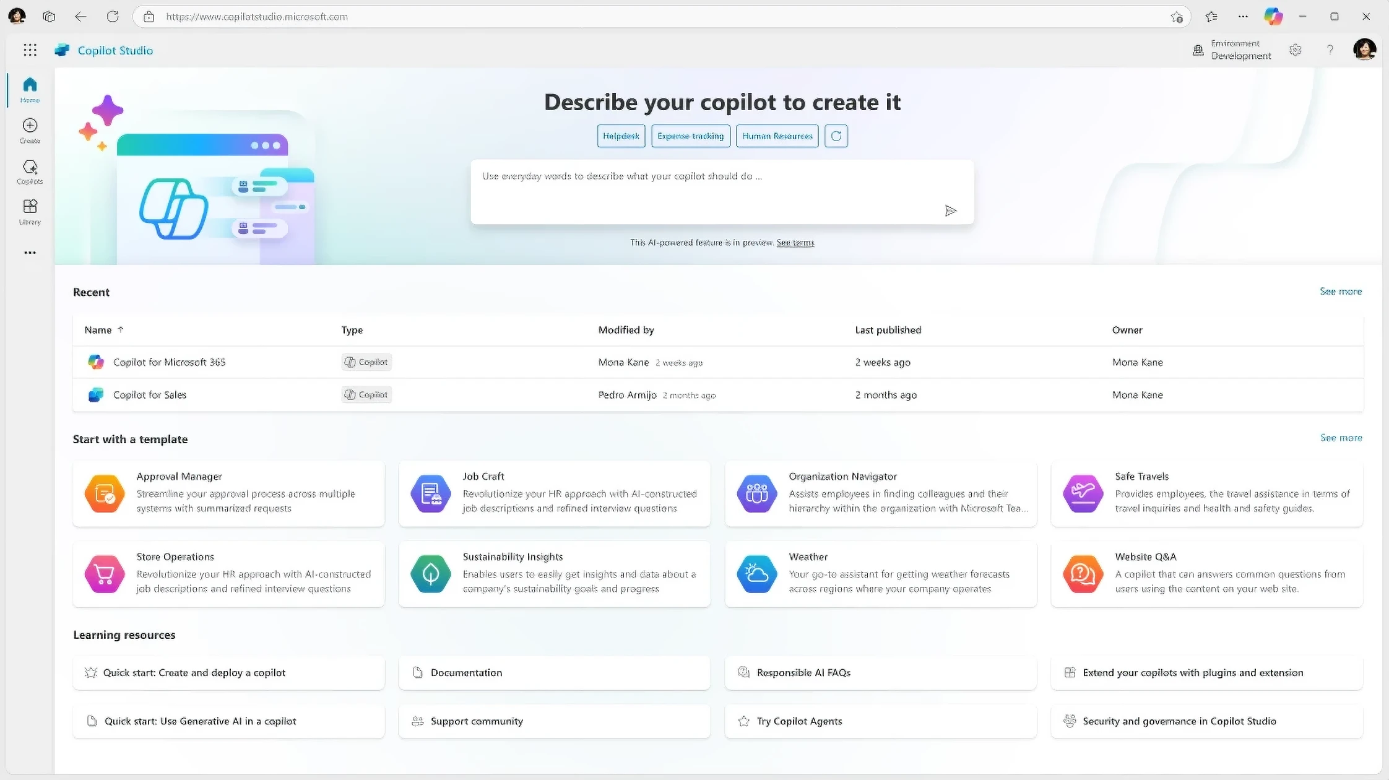Open the app launcher waffle menu

pos(30,50)
